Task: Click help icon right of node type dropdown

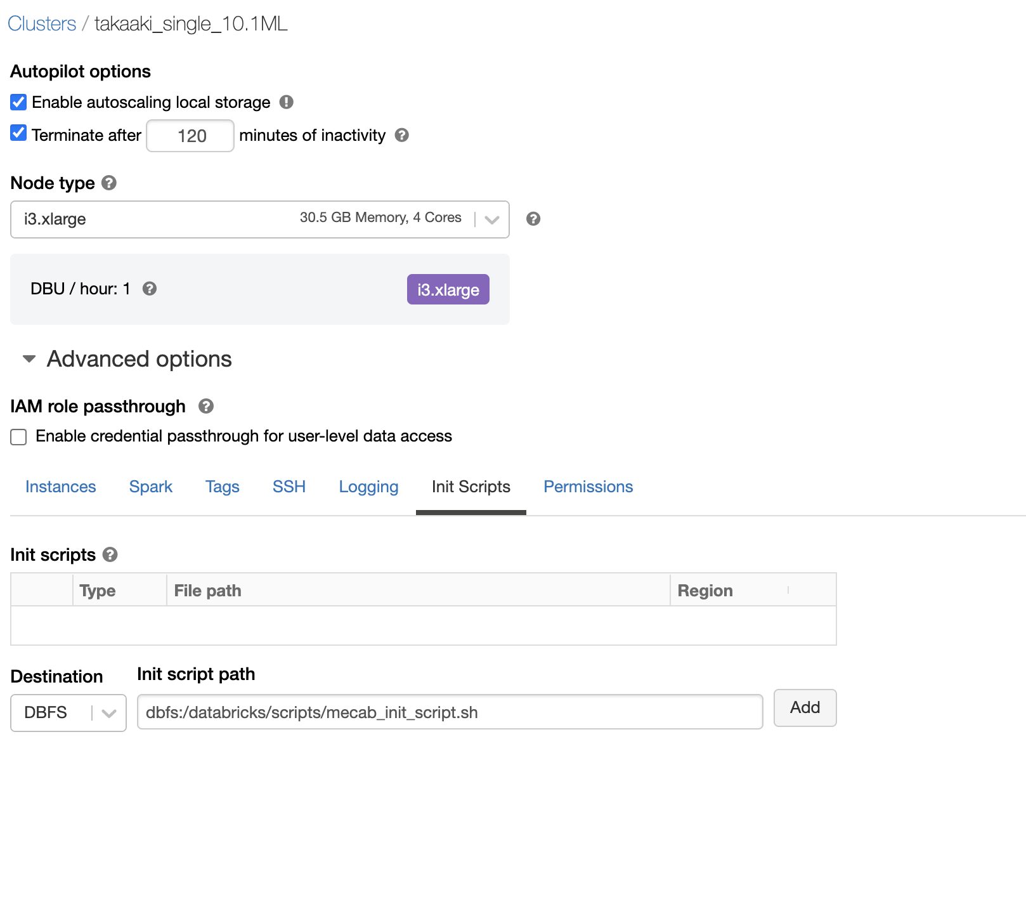Action: coord(533,219)
